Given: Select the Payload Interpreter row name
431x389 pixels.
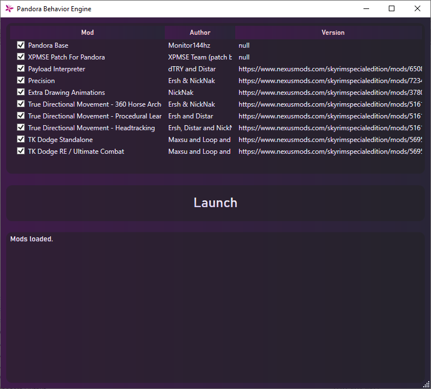Looking at the screenshot, I should [57, 69].
